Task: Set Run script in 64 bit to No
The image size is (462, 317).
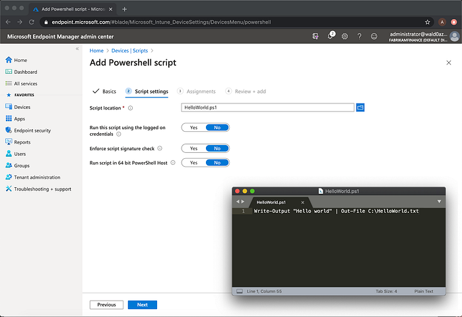Action: coord(217,163)
